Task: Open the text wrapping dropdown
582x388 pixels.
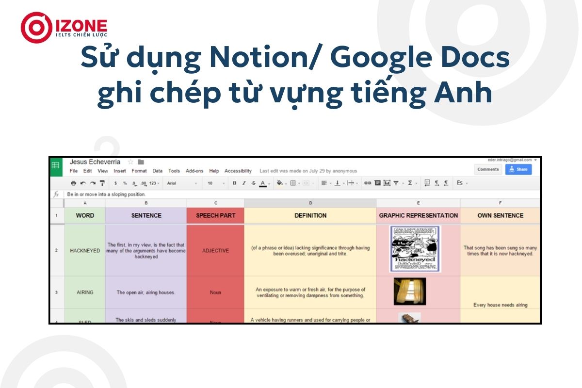Action: pyautogui.click(x=353, y=183)
